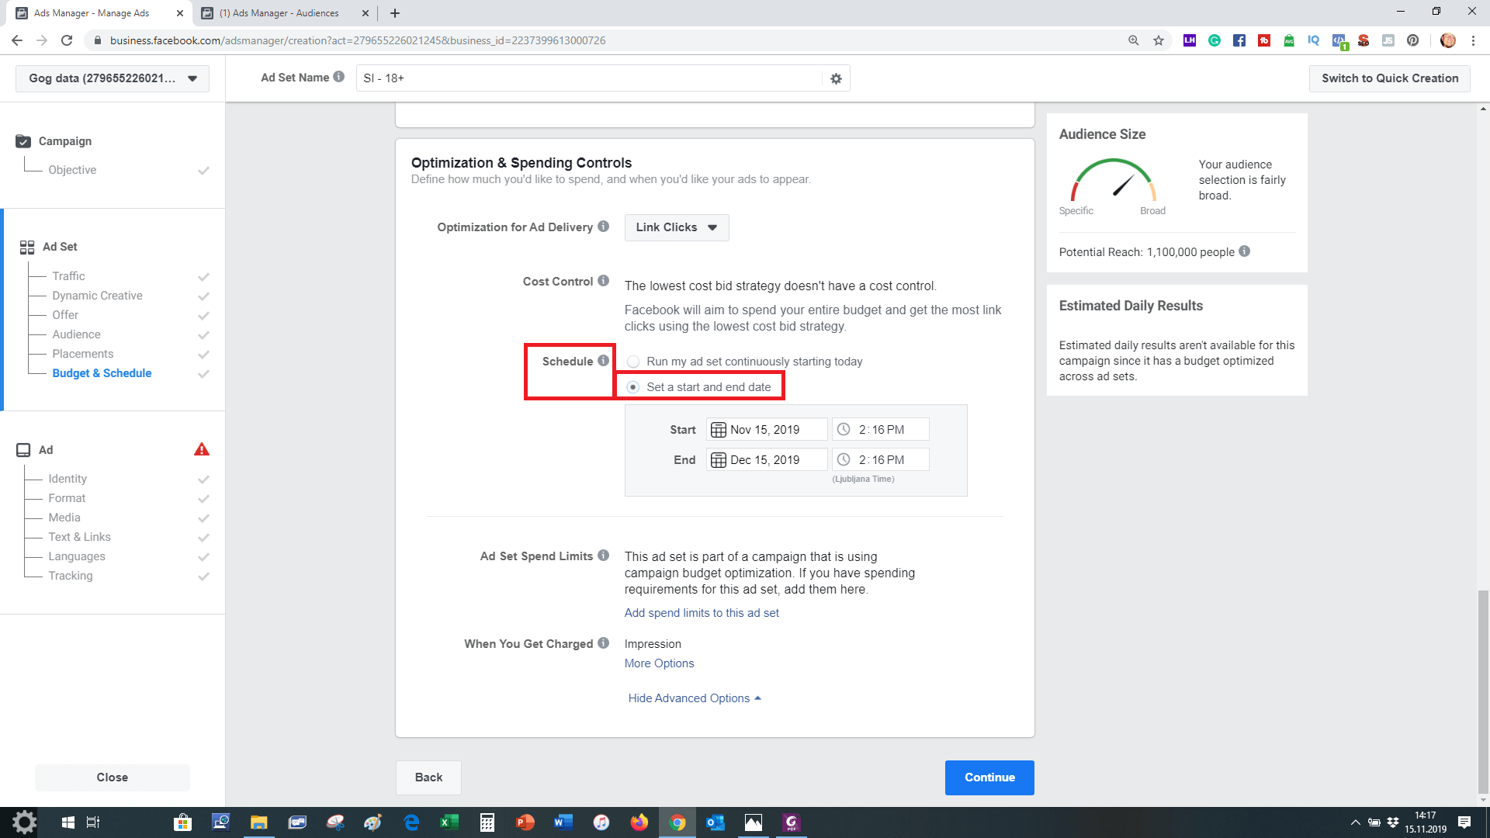1490x838 pixels.
Task: Select Run my ad set continuously option
Action: (x=633, y=362)
